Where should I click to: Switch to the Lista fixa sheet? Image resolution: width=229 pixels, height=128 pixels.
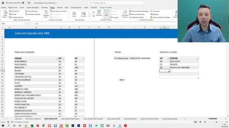click(18, 119)
